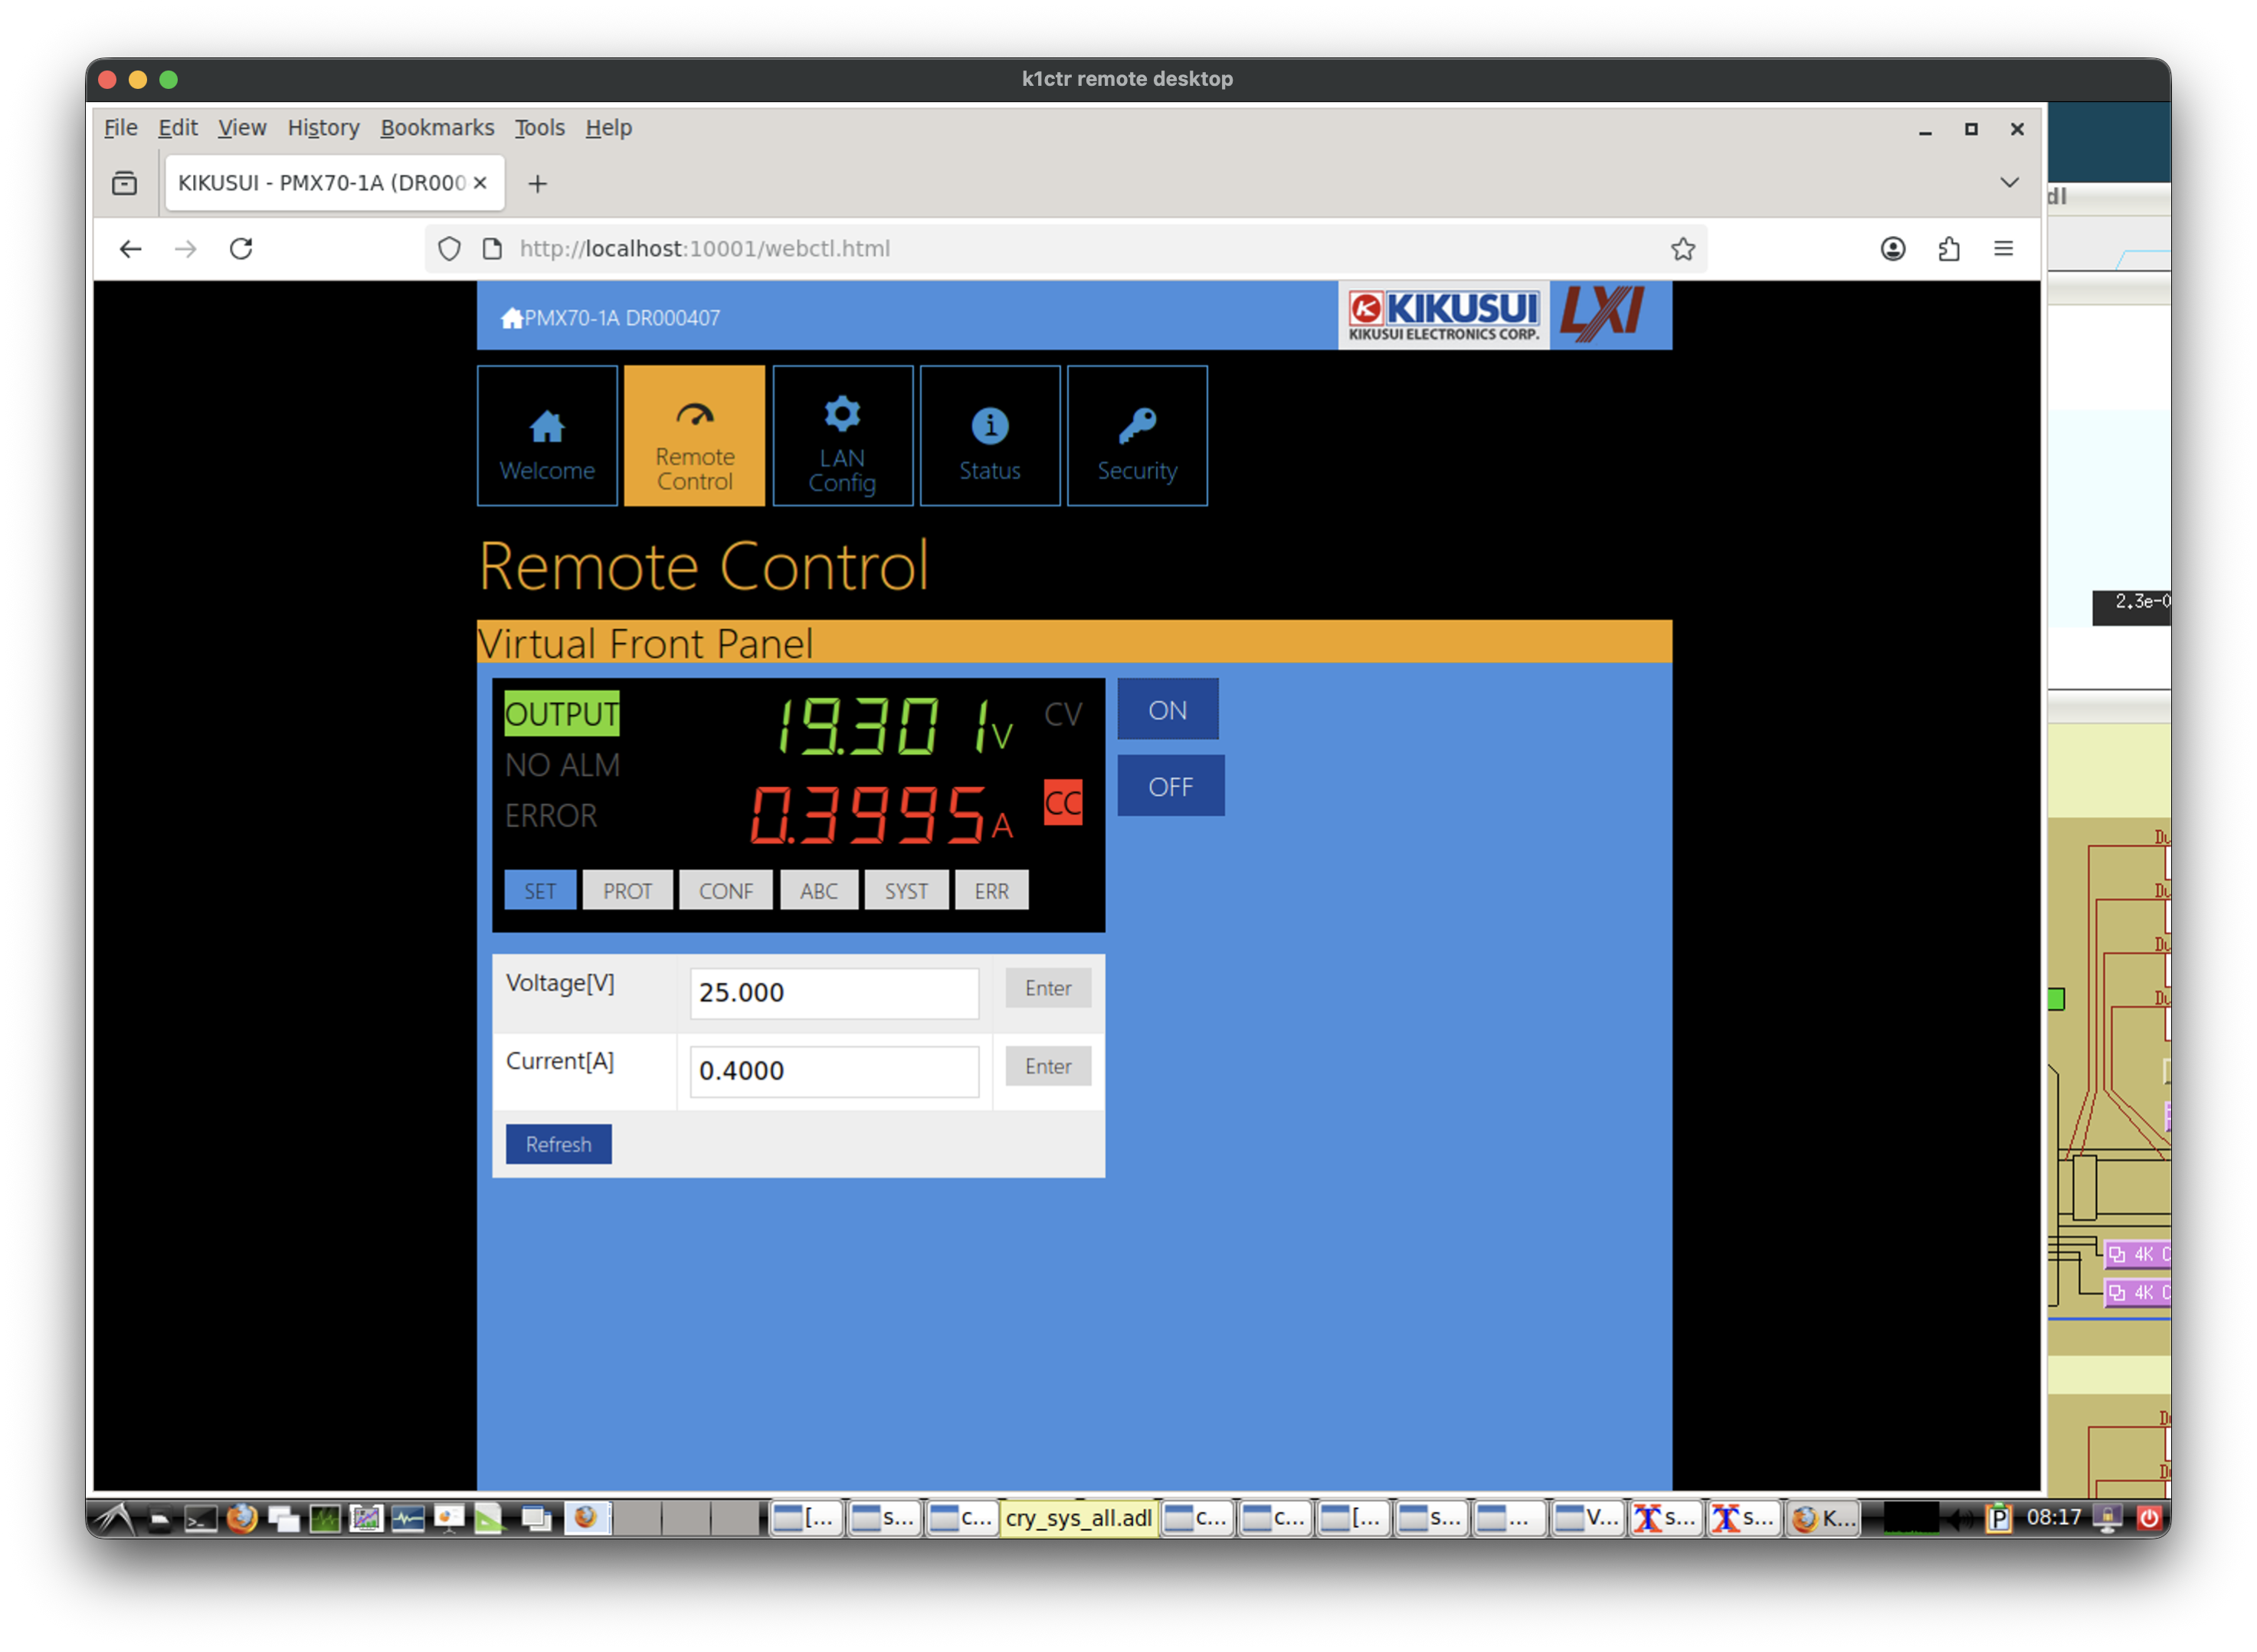Open Firefox hamburger application menu
This screenshot has width=2257, height=1652.
coord(2003,249)
